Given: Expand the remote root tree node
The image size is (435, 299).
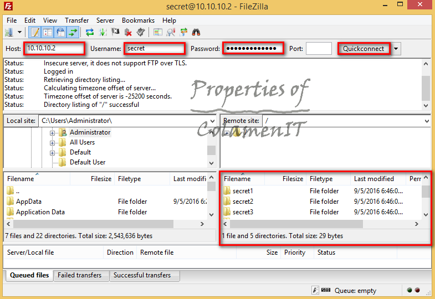Looking at the screenshot, I should pos(227,133).
